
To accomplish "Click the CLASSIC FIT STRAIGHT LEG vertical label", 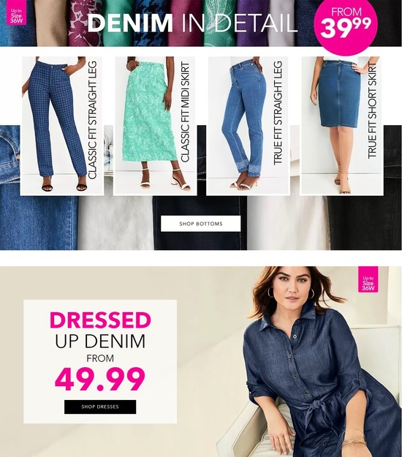I will point(92,120).
